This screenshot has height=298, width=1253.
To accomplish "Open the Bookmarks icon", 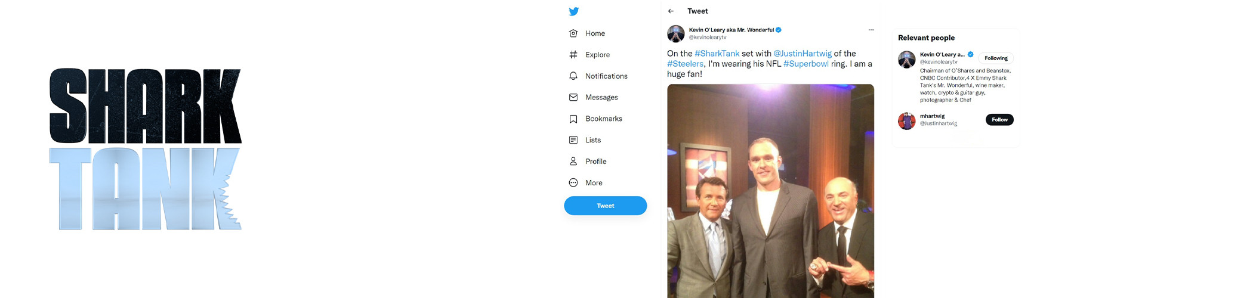I will click(573, 119).
